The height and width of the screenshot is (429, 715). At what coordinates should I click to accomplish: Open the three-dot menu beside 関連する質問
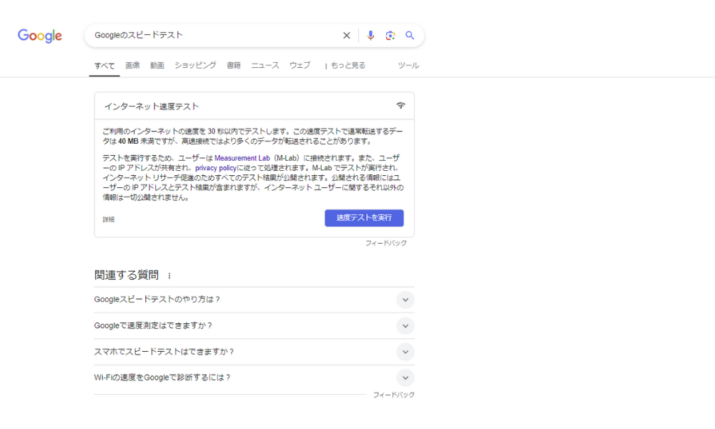point(169,276)
